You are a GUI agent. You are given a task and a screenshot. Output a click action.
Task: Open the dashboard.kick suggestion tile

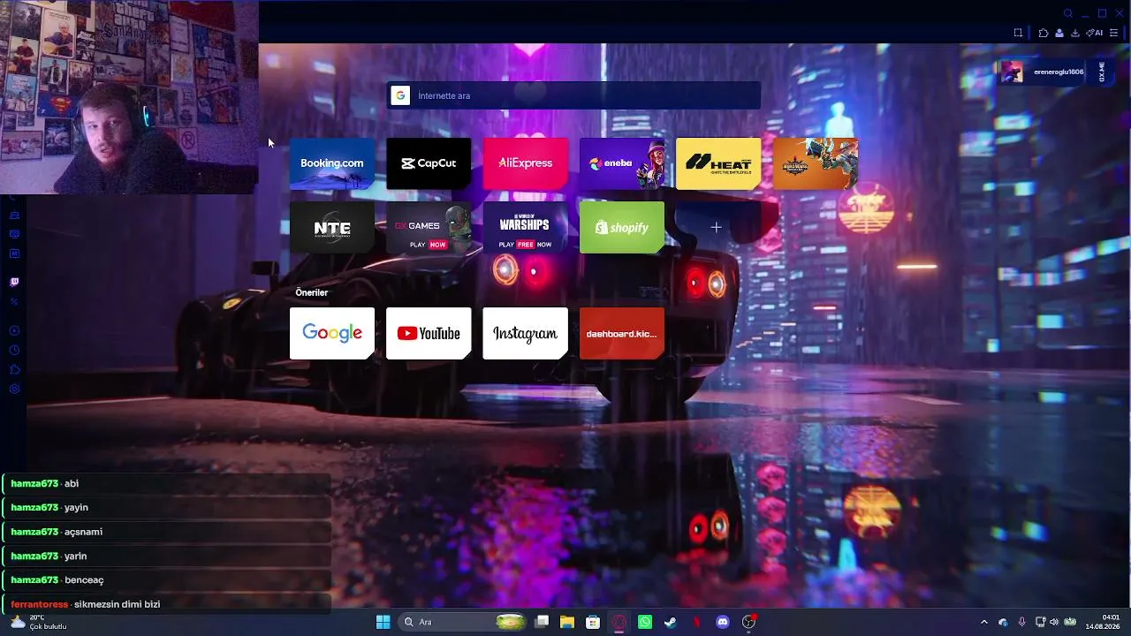tap(622, 333)
